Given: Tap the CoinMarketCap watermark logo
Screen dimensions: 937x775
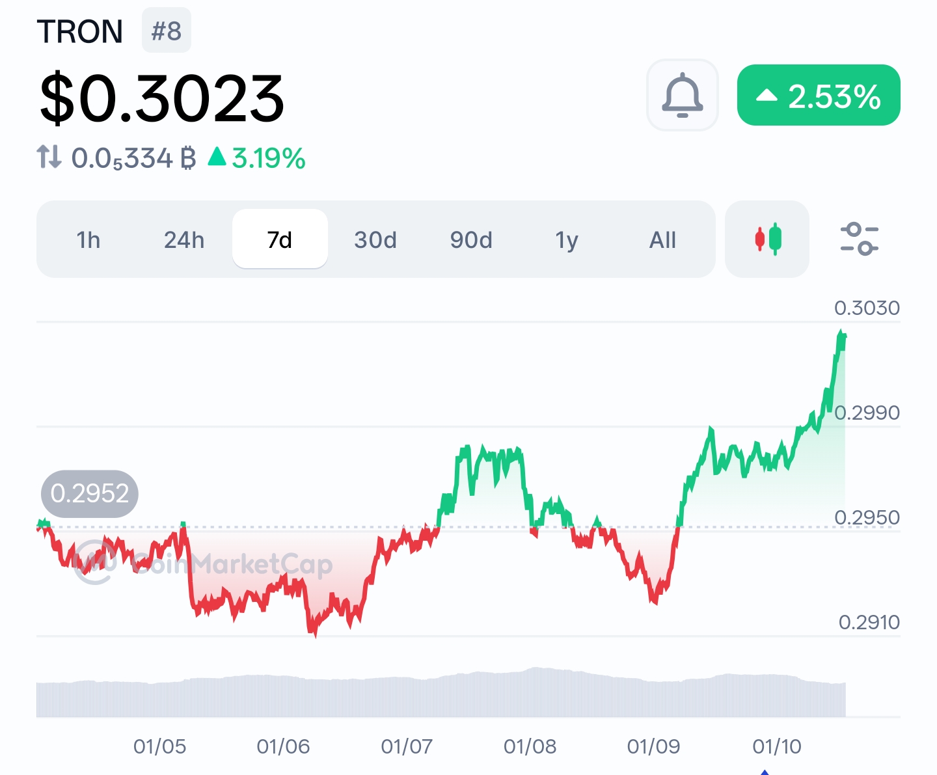Looking at the screenshot, I should [95, 562].
